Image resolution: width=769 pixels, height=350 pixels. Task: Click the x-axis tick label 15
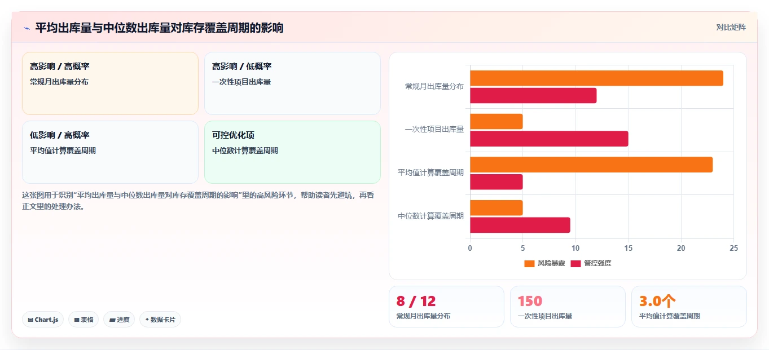[x=629, y=248]
